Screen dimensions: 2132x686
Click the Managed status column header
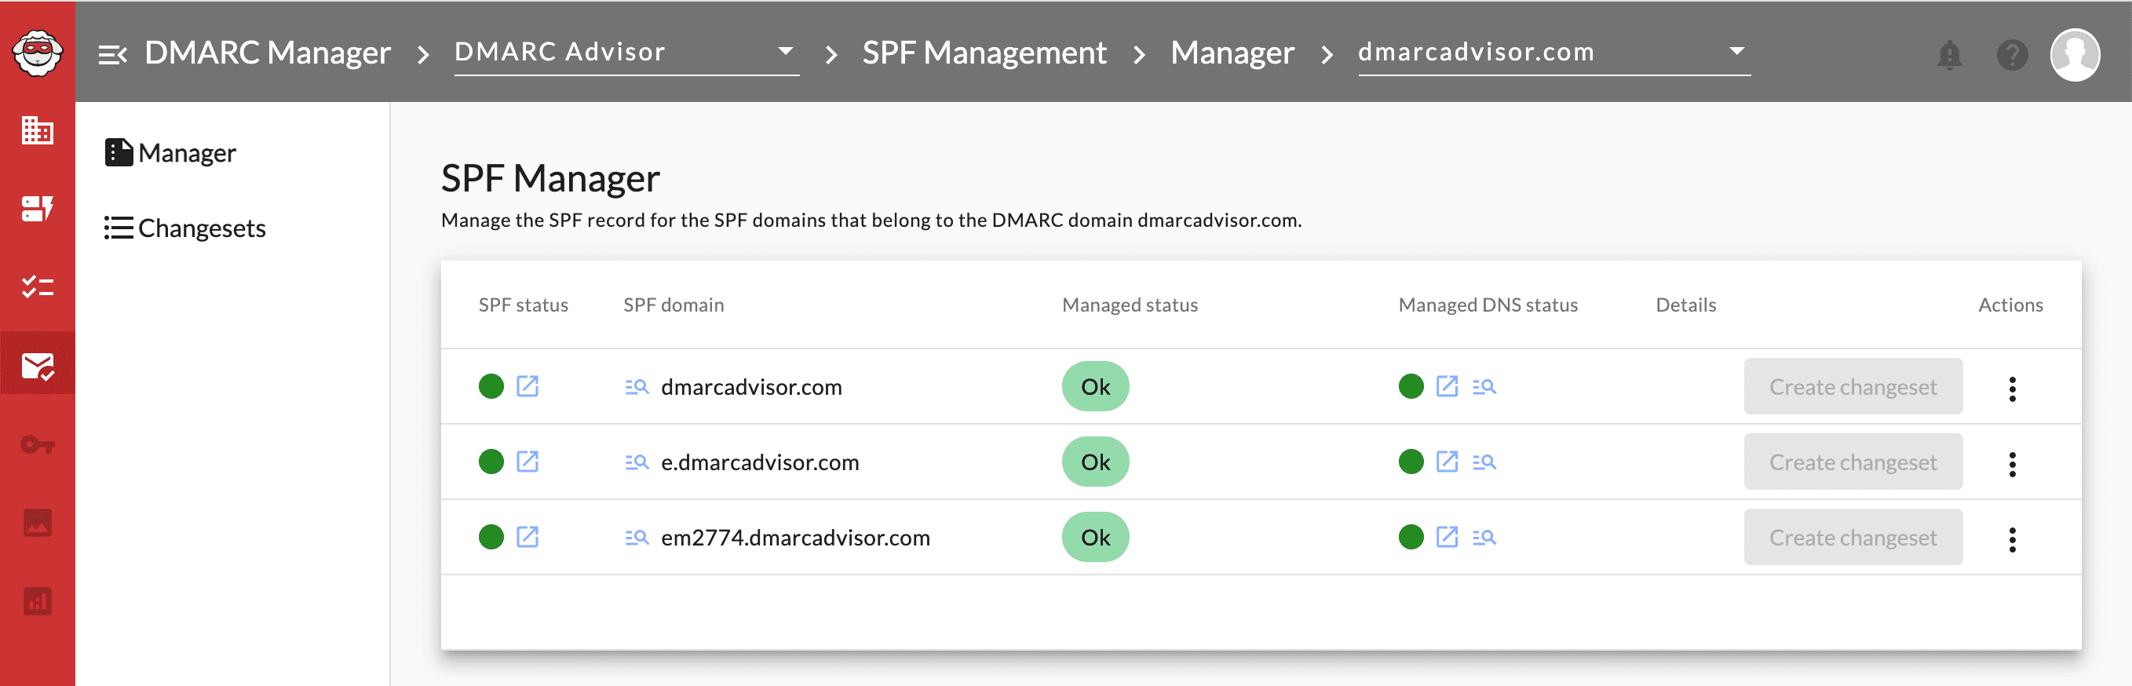1130,305
